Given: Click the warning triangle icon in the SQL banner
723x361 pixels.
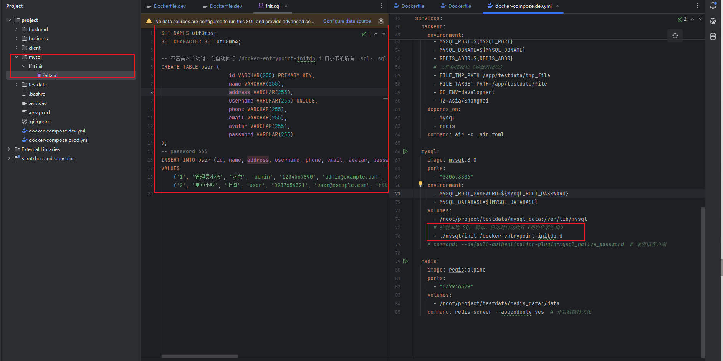Looking at the screenshot, I should click(149, 21).
